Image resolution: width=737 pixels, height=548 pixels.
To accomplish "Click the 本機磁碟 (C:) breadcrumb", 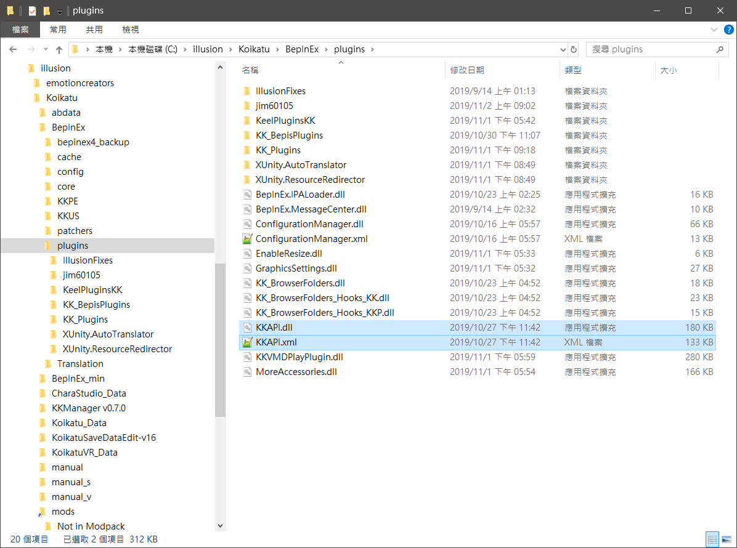I will pyautogui.click(x=153, y=49).
